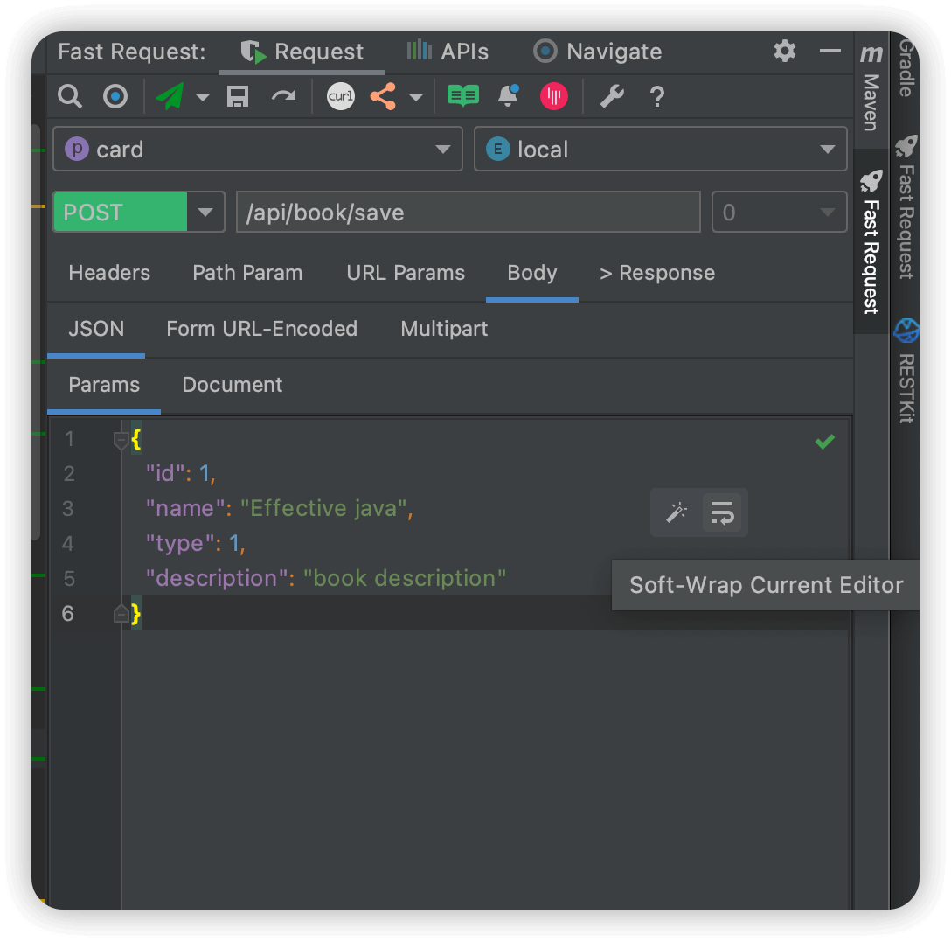
Task: Switch to the Headers tab
Action: click(x=109, y=273)
